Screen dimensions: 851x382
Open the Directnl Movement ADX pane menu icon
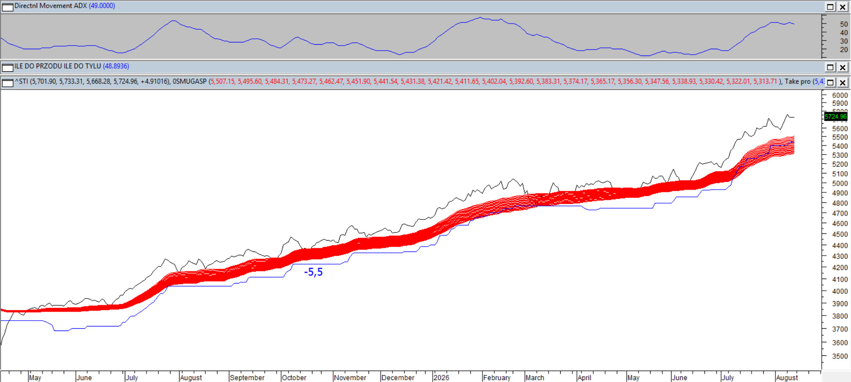[x=8, y=7]
